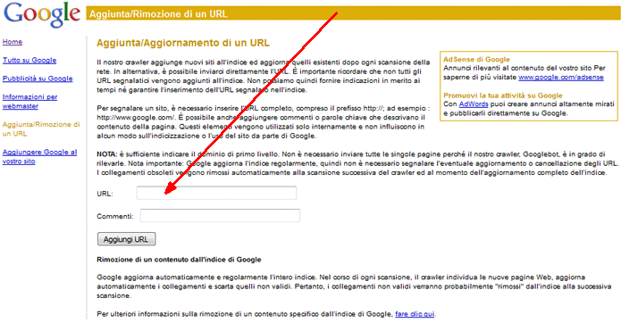Click 'Rimozione di un contenuto dall'indice di Google' heading

click(179, 260)
